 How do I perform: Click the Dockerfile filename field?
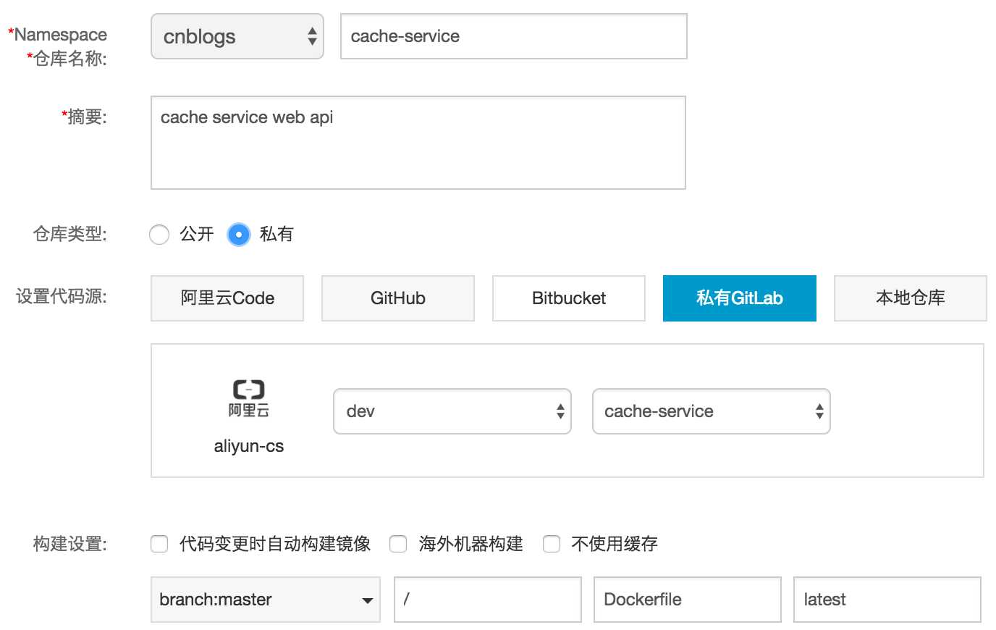(688, 600)
